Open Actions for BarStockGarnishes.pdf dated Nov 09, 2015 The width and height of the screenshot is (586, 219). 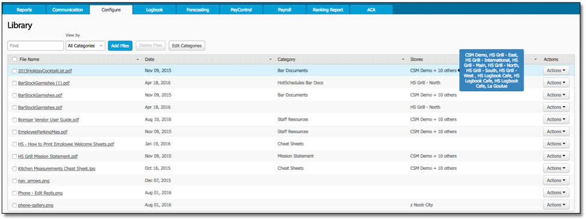tap(556, 95)
